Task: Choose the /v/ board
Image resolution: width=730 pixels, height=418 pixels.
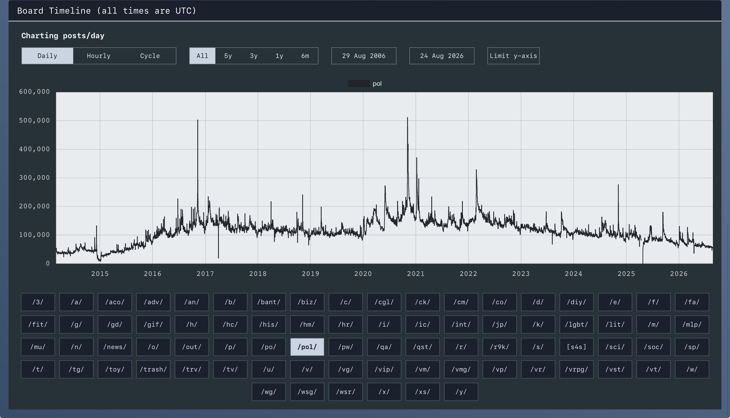Action: [x=307, y=369]
